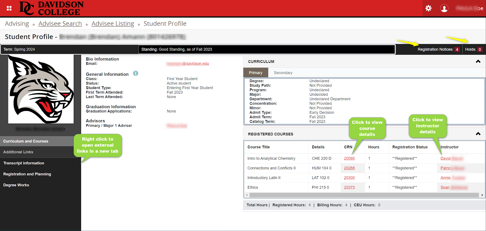
Task: Open Registration Notices count
Action: (457, 50)
